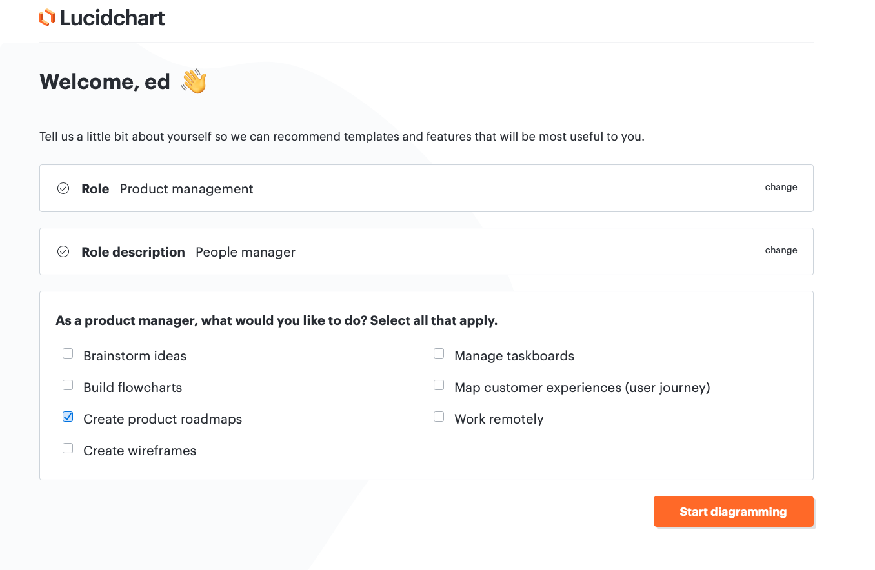Click the checkmark icon beside Role description

pos(63,251)
